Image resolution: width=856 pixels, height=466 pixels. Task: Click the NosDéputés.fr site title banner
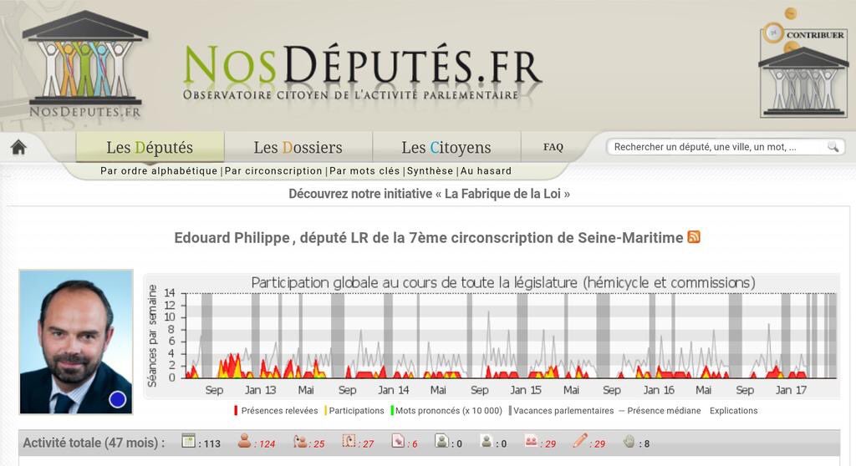click(363, 72)
